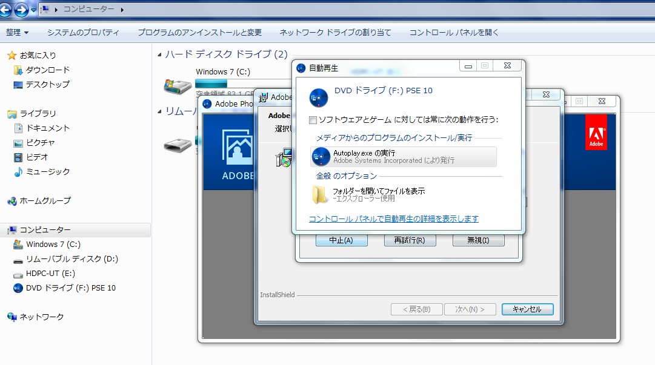This screenshot has height=365, width=655.
Task: Click the ビデオ library film icon
Action: click(x=18, y=157)
